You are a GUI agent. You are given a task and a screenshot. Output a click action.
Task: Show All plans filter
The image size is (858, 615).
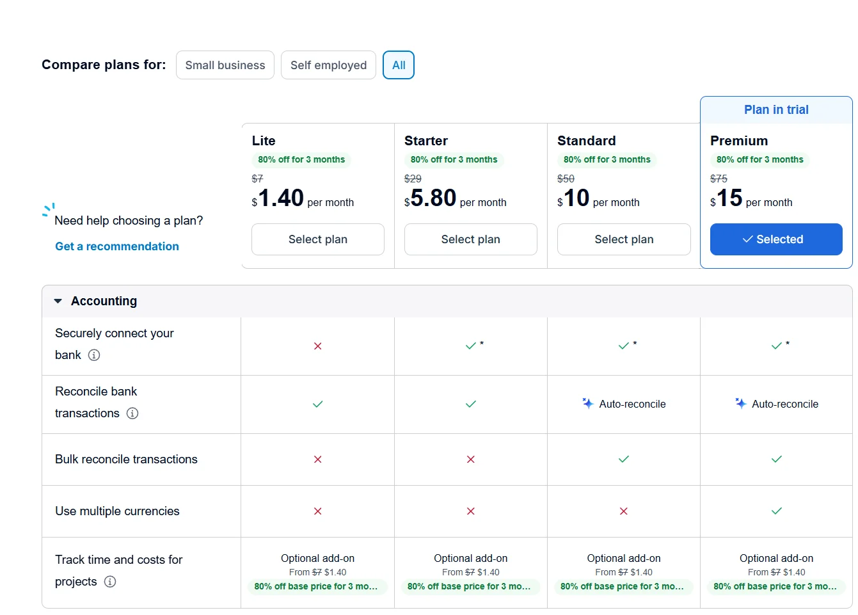point(399,65)
